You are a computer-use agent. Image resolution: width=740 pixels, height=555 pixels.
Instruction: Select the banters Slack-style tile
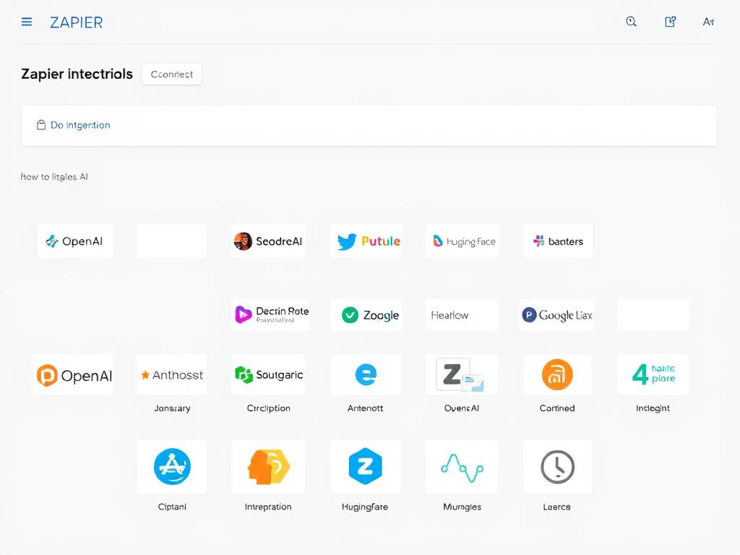(x=557, y=241)
